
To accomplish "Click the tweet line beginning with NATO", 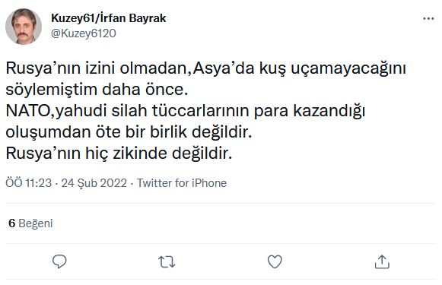I will point(186,111).
